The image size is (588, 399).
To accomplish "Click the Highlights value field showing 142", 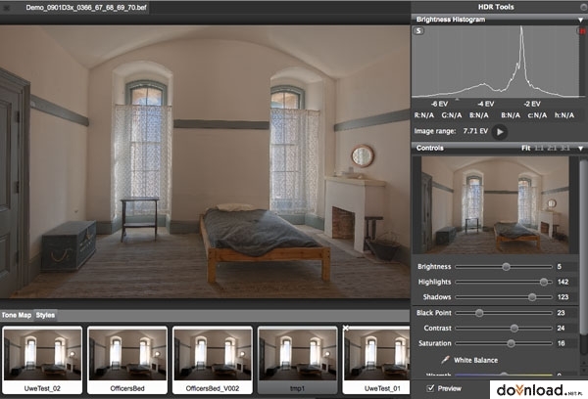I will pos(565,282).
